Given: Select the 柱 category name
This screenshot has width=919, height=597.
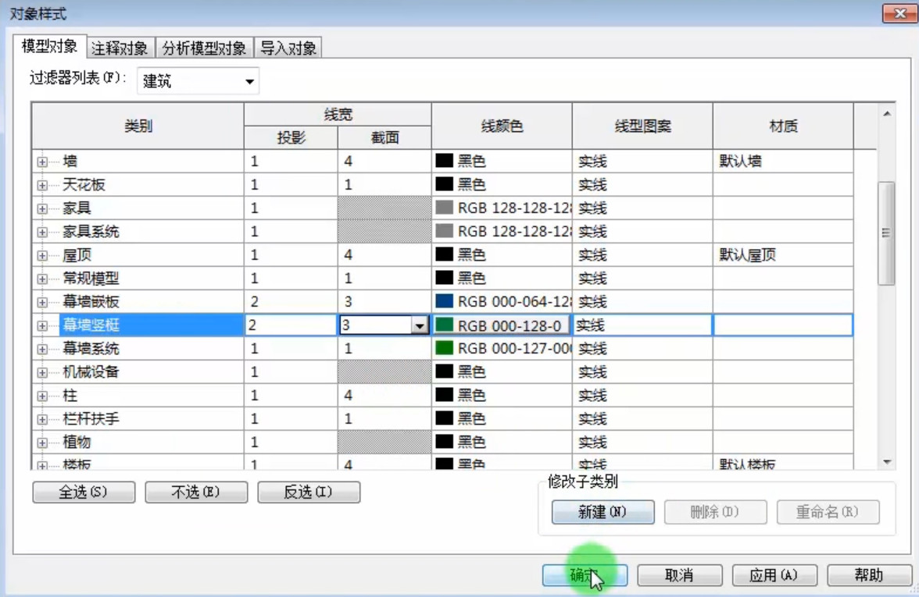Looking at the screenshot, I should point(70,396).
